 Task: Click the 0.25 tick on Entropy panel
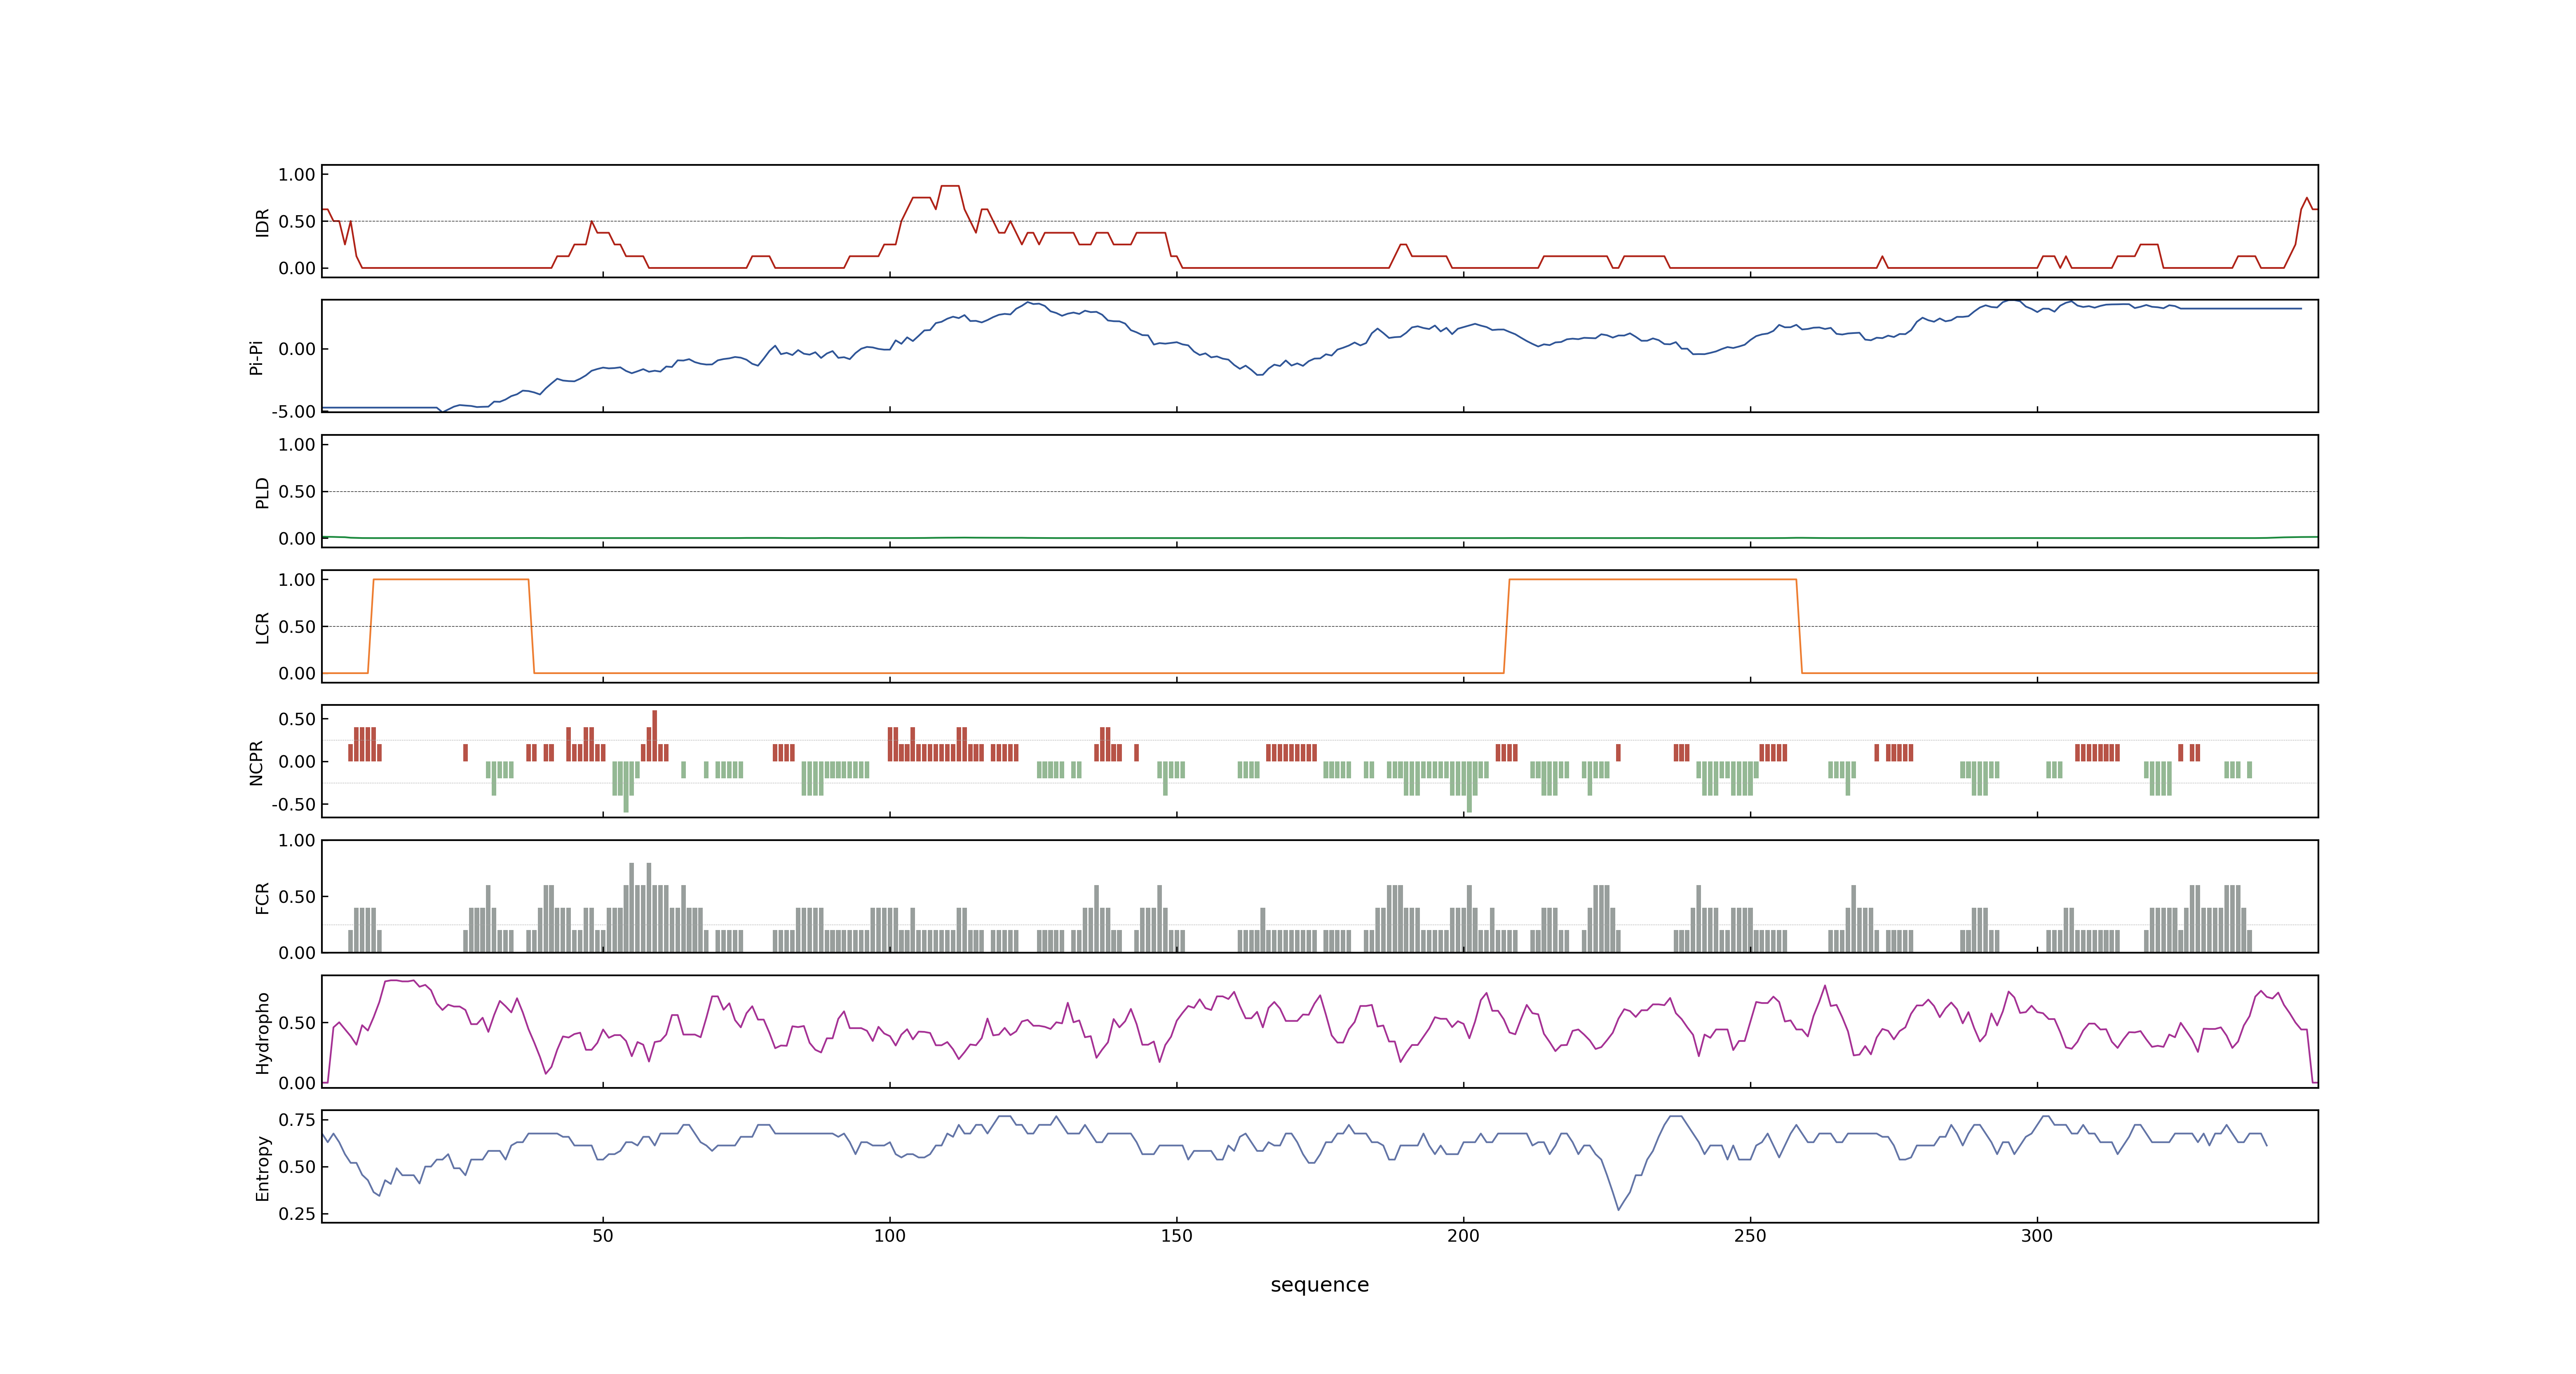(x=297, y=1214)
